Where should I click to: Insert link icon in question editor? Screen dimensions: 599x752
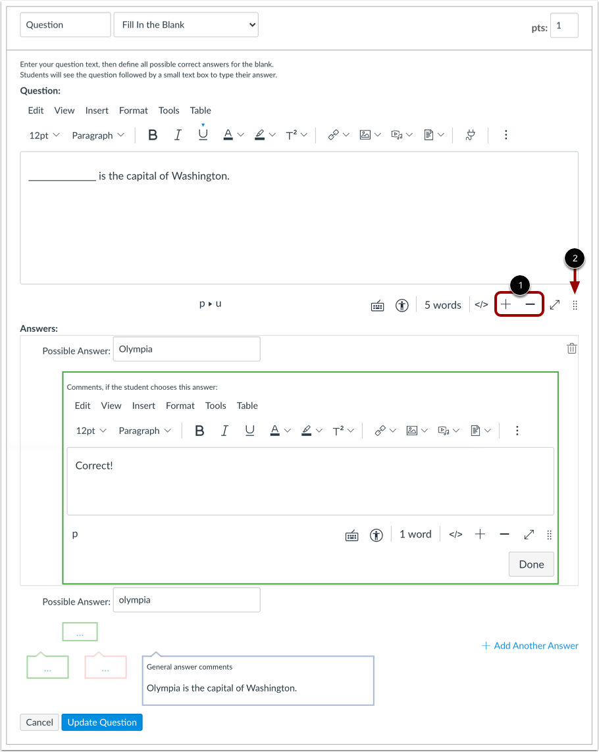333,135
